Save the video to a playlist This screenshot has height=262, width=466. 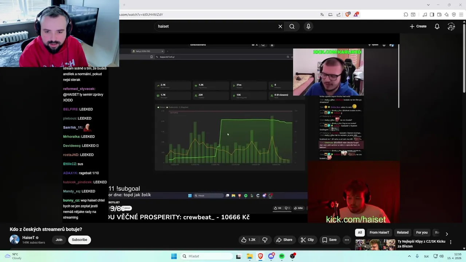pos(329,240)
